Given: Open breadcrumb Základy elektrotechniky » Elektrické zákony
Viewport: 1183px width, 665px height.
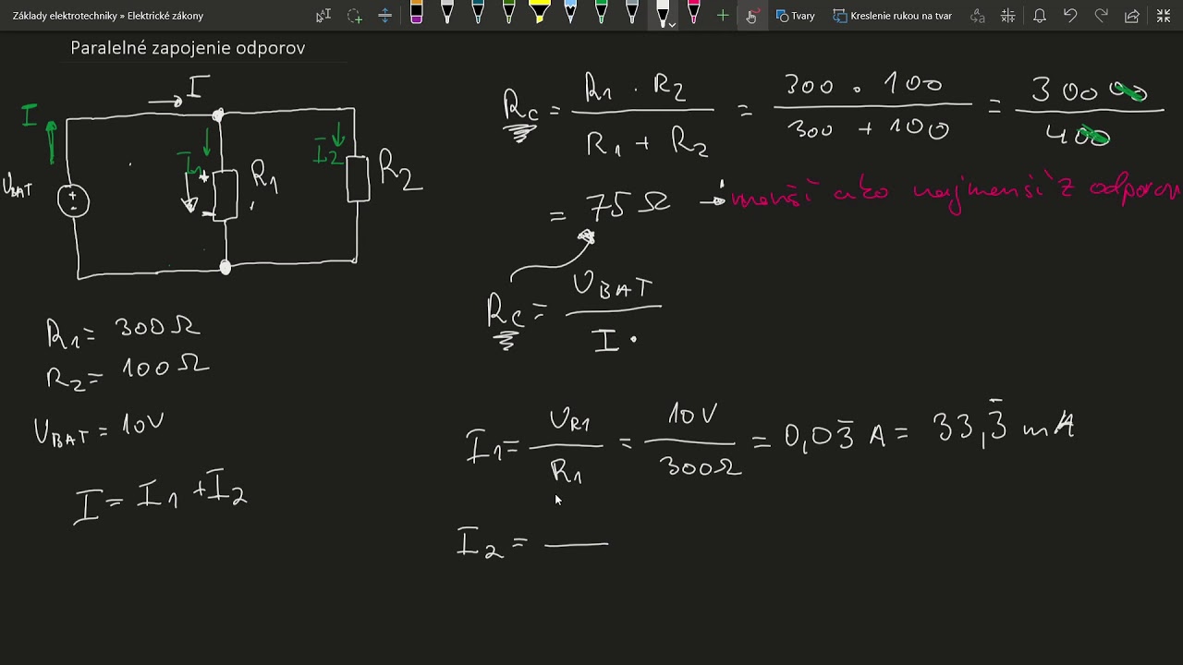Looking at the screenshot, I should click(x=108, y=16).
